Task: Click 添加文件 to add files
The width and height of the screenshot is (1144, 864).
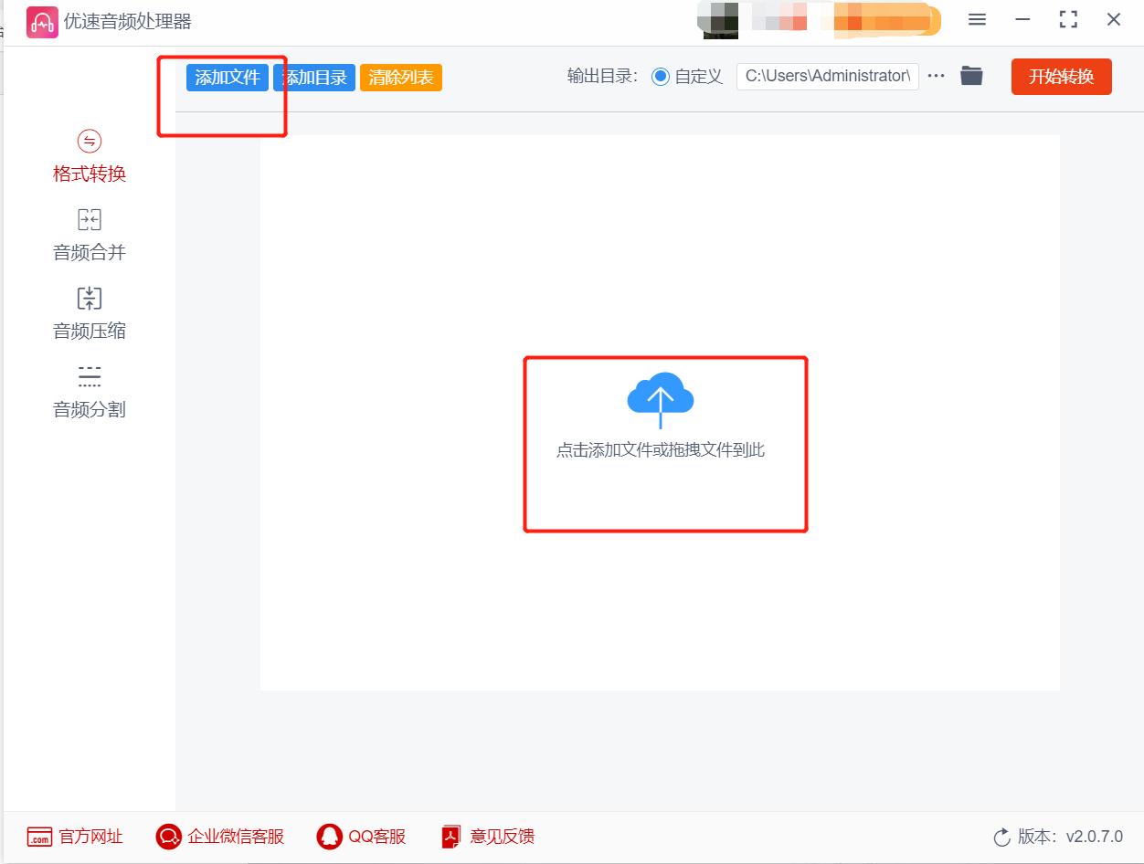Action: click(227, 78)
